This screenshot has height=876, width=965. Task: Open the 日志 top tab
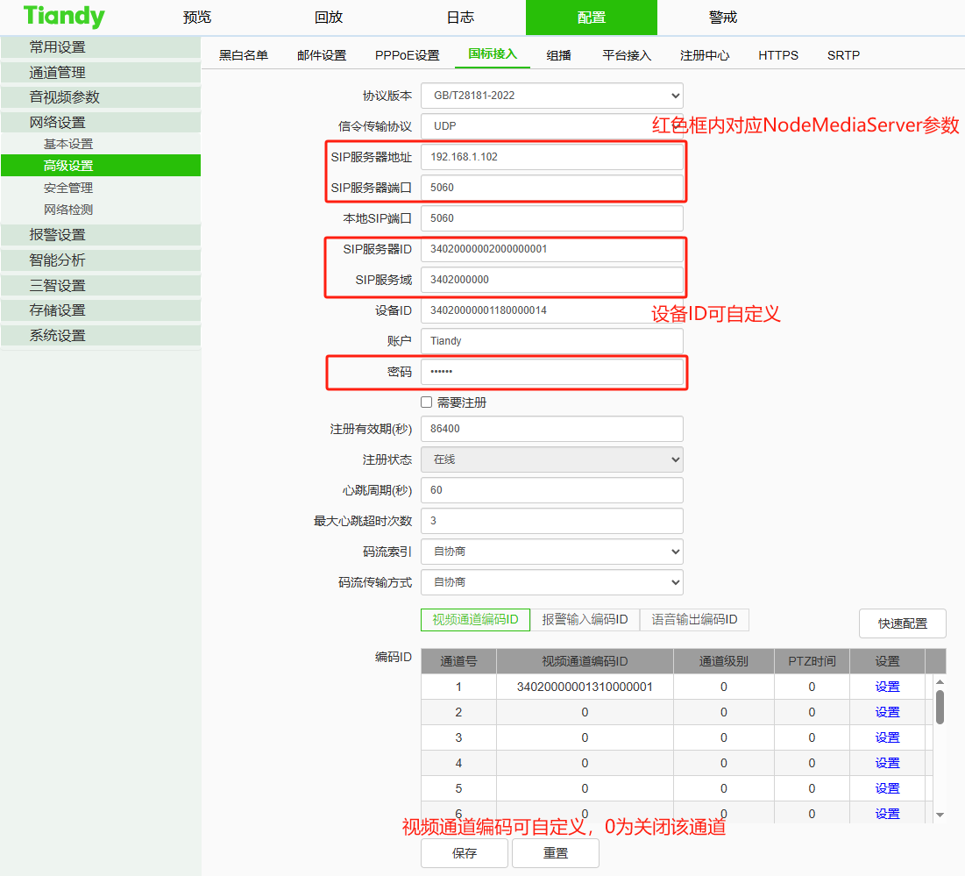click(460, 18)
